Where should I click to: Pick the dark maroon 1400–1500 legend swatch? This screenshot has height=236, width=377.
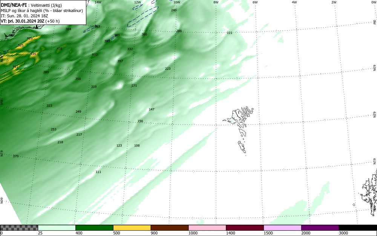[x=245, y=228]
